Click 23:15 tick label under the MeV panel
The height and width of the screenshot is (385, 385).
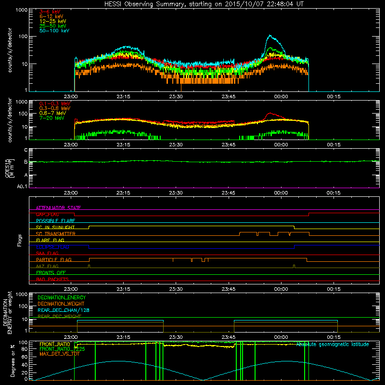pos(123,145)
